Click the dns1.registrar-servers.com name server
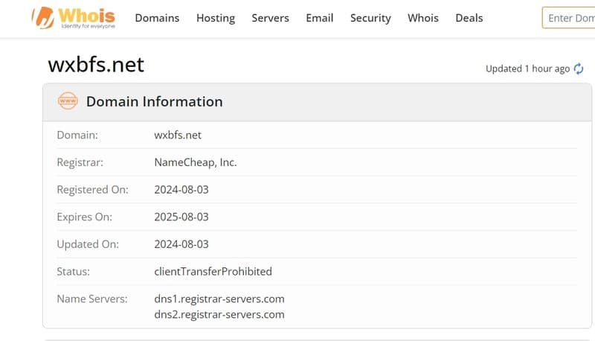This screenshot has width=595, height=341. pyautogui.click(x=219, y=299)
